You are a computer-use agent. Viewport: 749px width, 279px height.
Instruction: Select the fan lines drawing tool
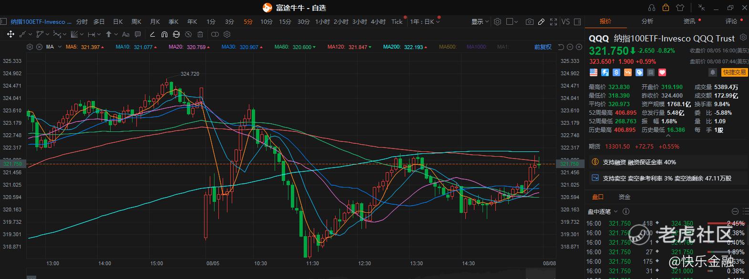point(74,34)
